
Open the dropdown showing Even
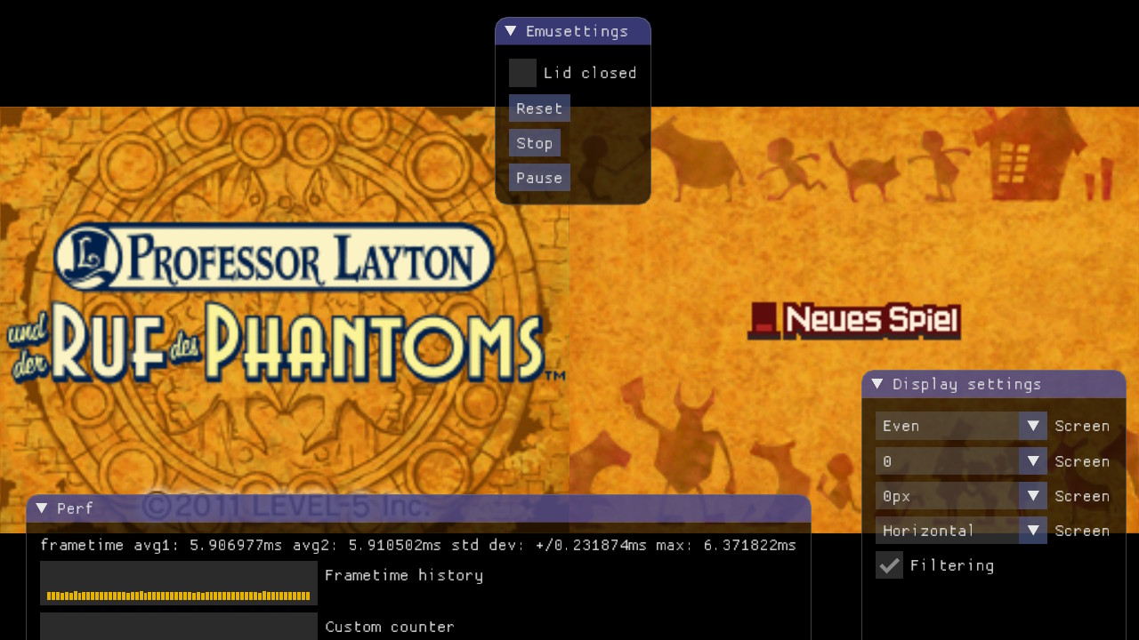[961, 426]
